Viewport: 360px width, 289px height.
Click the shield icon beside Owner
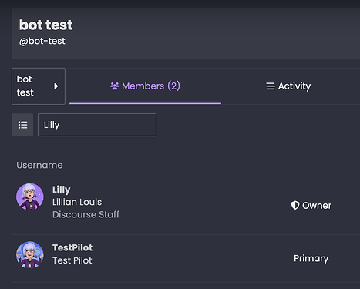pos(295,205)
